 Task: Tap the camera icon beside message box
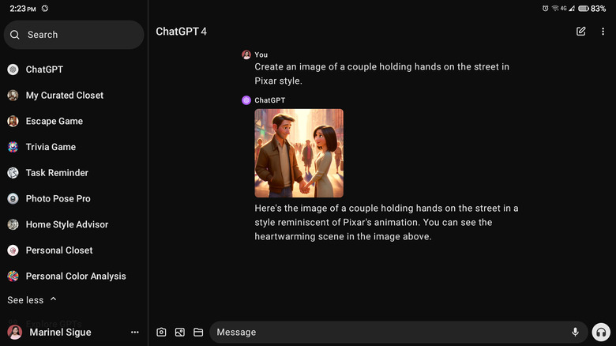(161, 333)
